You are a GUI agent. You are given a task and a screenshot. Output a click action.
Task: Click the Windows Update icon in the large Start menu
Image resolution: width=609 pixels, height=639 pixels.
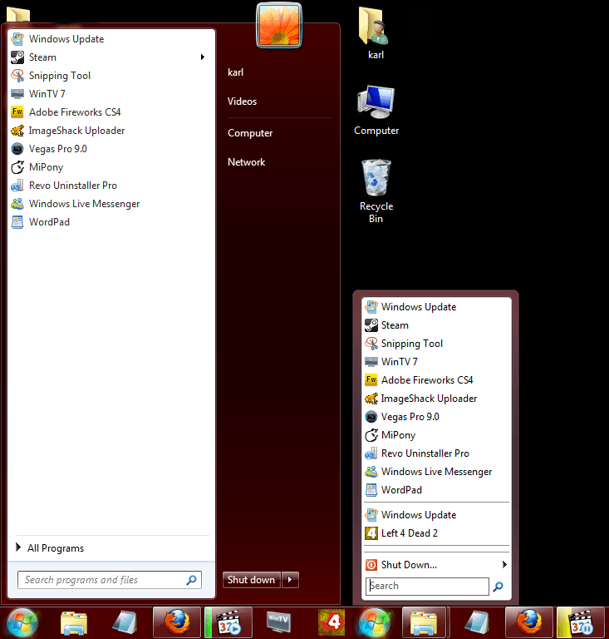pos(17,39)
